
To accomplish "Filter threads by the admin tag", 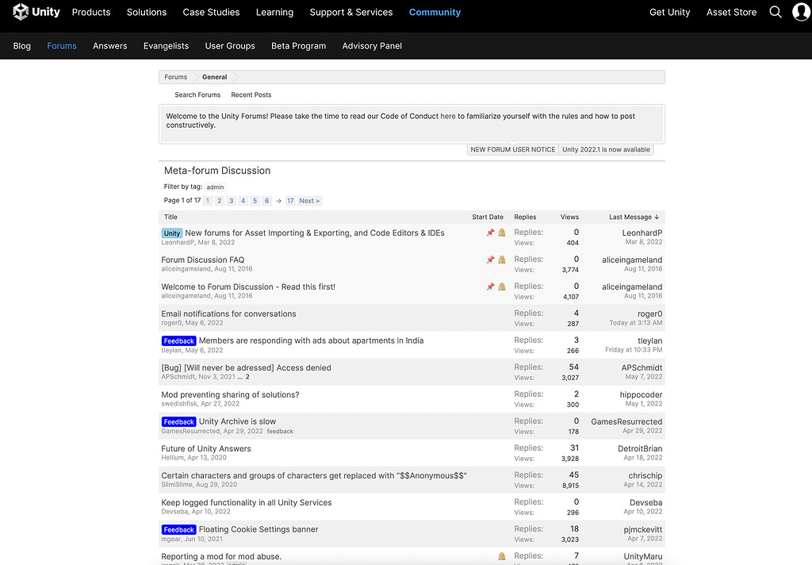I will (x=215, y=187).
